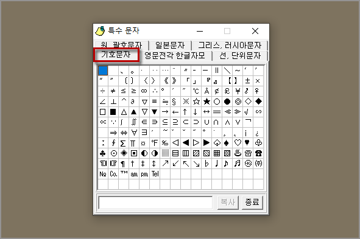
Task: Switch to the 기호문자 tab
Action: coord(116,55)
